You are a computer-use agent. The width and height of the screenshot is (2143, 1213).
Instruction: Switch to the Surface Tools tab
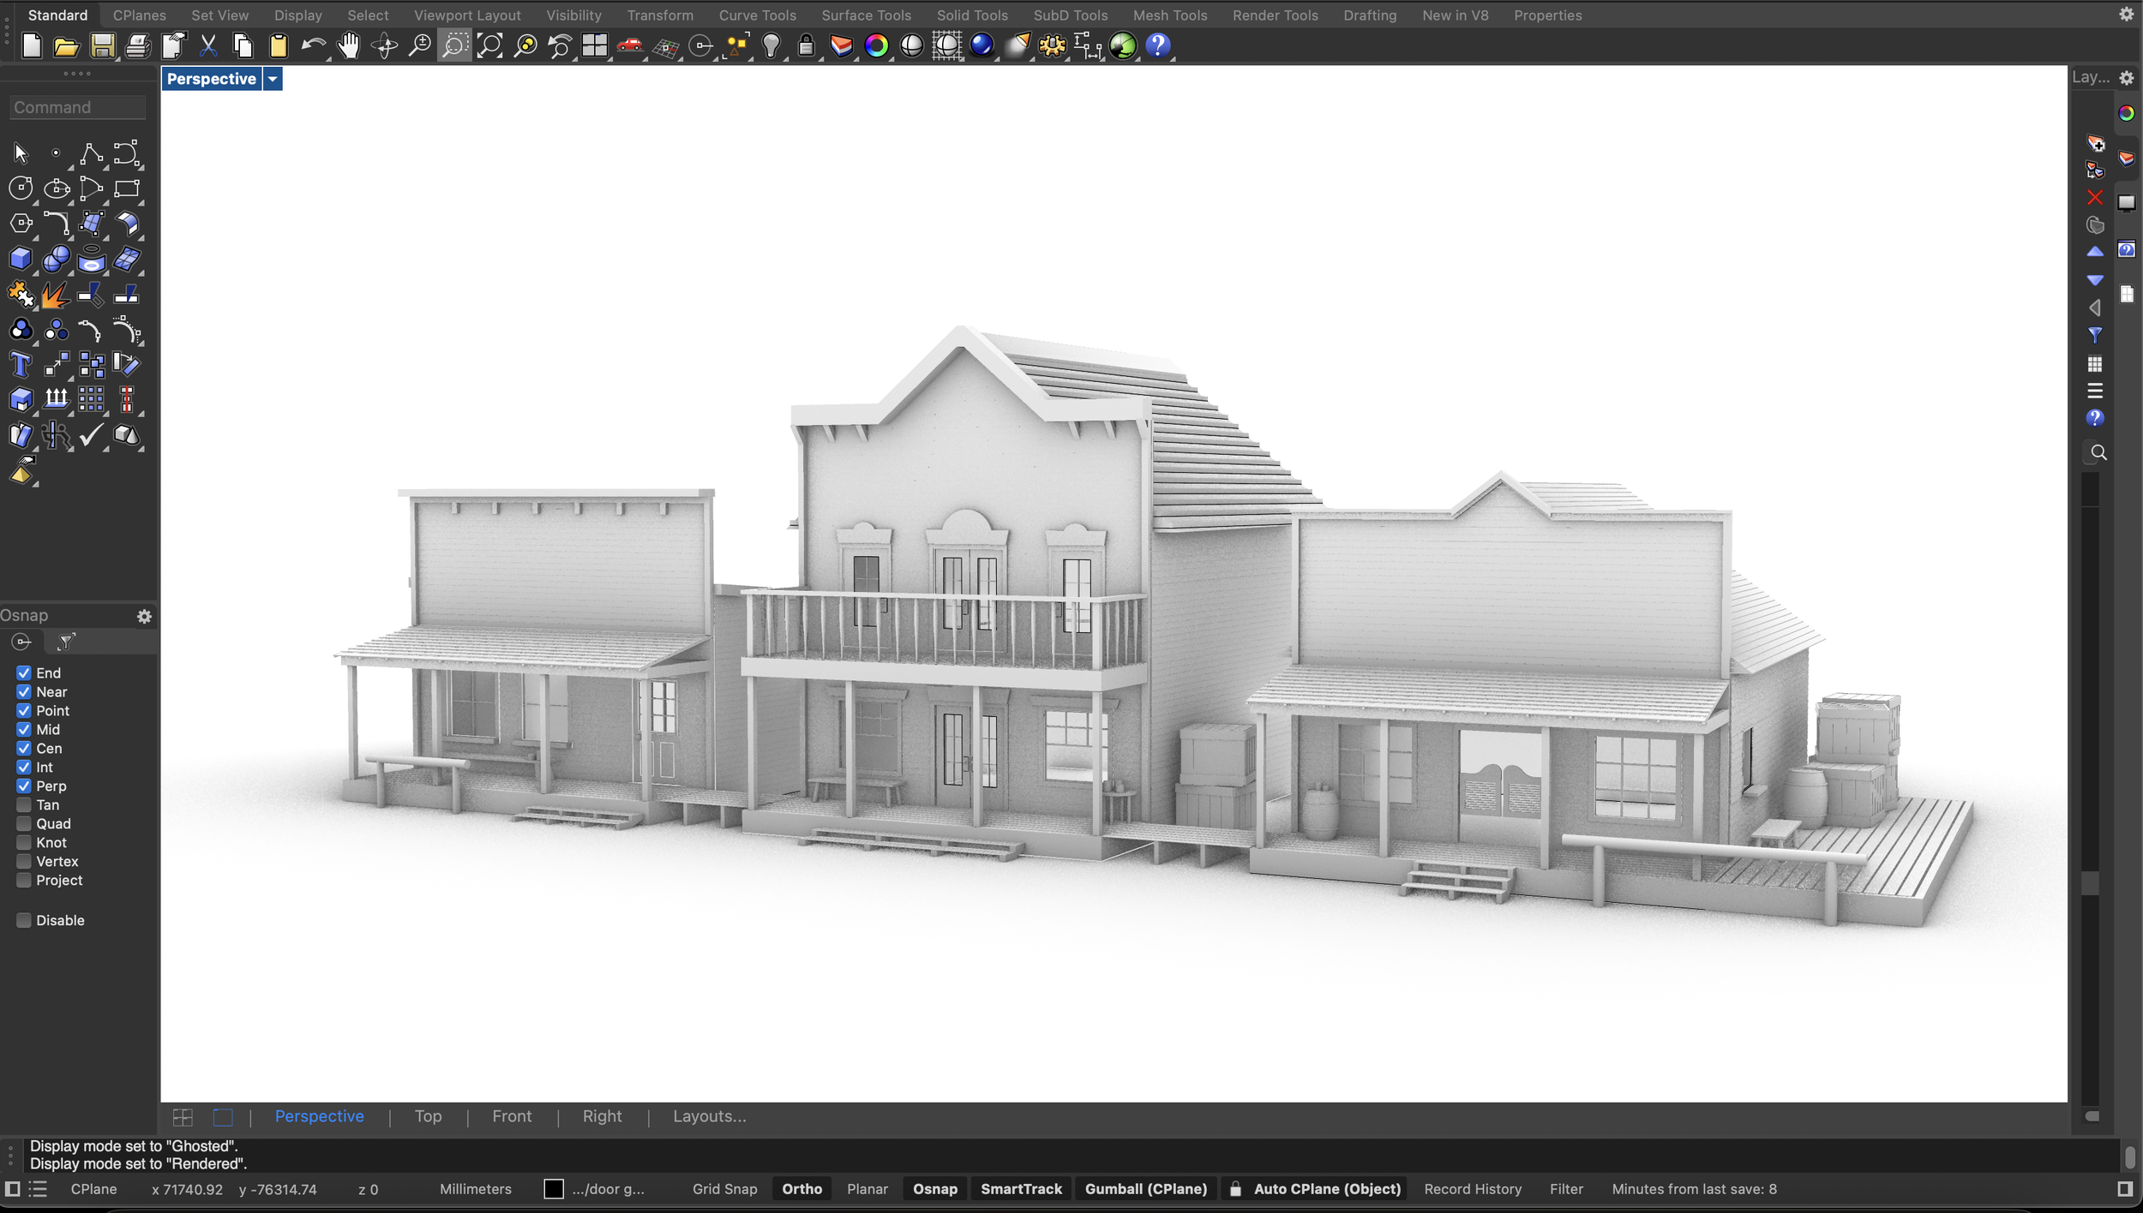866,15
